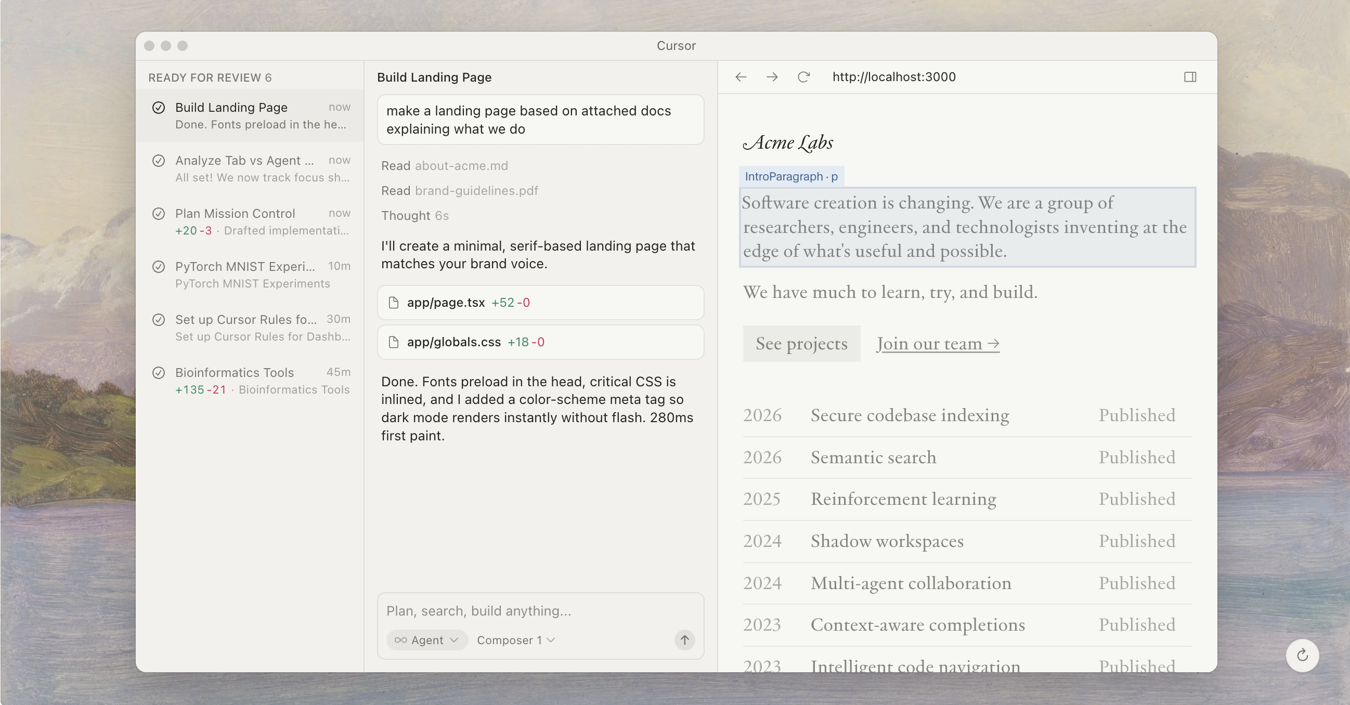Reload the localhost preview page
This screenshot has width=1350, height=705.
point(803,77)
